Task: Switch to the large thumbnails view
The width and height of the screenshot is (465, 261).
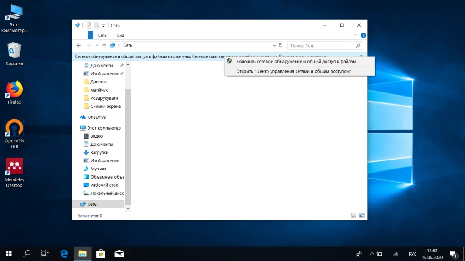Action: (362, 215)
